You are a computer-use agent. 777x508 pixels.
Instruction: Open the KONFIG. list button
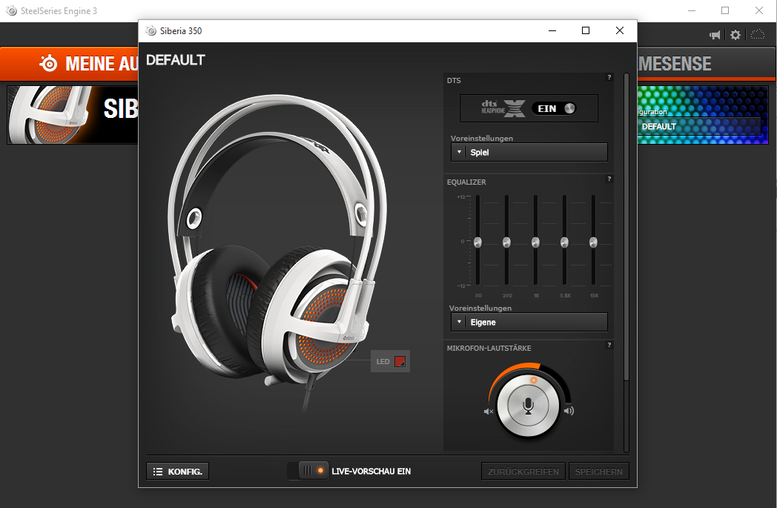click(177, 472)
